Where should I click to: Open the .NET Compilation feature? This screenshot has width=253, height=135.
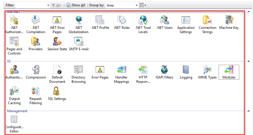(36, 25)
